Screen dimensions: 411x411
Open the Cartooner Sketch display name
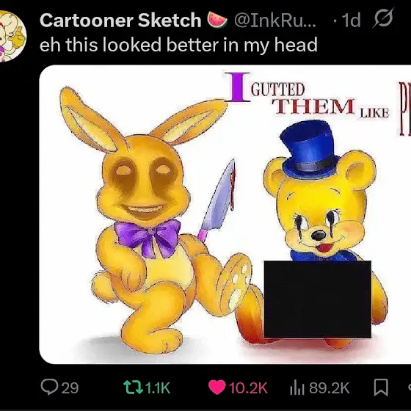(120, 21)
